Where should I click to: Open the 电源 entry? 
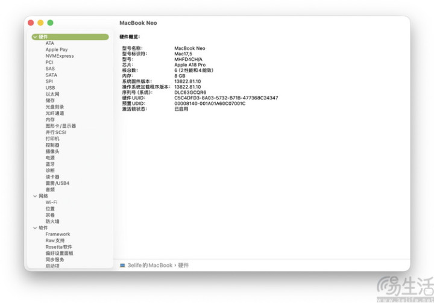(x=50, y=158)
